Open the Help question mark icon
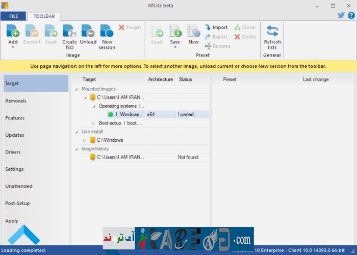 [350, 15]
